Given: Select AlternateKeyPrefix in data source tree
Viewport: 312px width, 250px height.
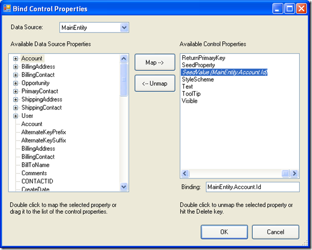Looking at the screenshot, I should tap(43, 132).
